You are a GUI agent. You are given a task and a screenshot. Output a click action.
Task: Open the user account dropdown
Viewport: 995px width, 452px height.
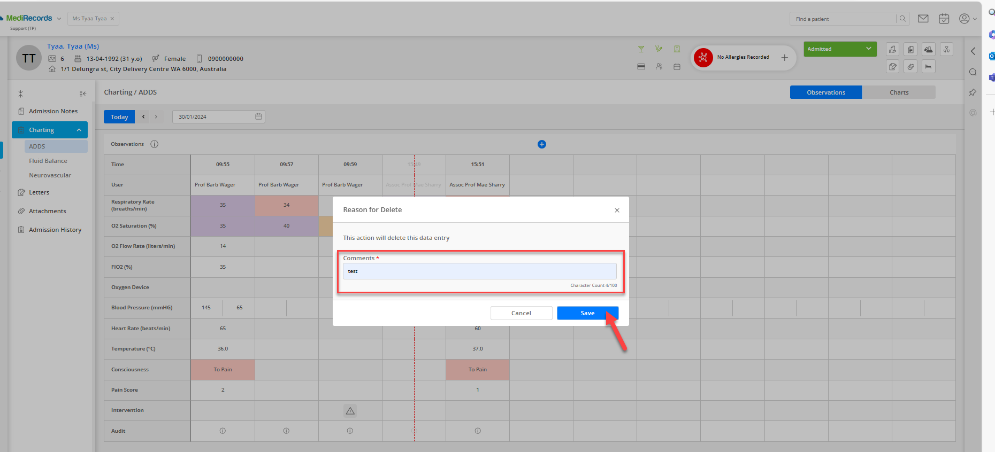pos(968,19)
